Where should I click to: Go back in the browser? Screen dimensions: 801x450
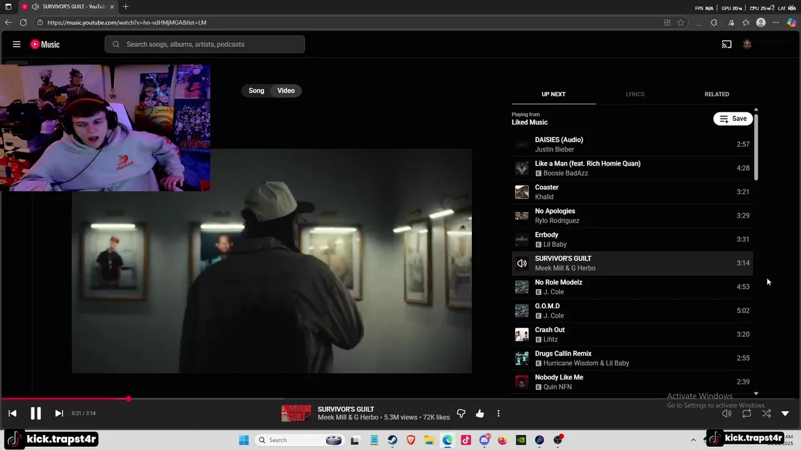(x=8, y=22)
